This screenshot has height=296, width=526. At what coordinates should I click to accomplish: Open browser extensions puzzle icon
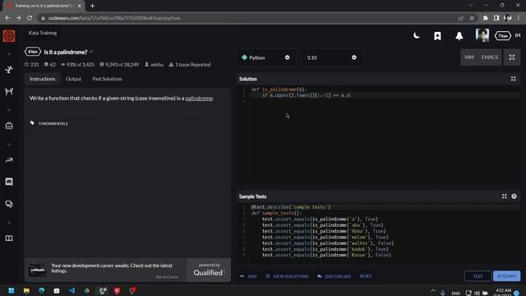(485, 18)
